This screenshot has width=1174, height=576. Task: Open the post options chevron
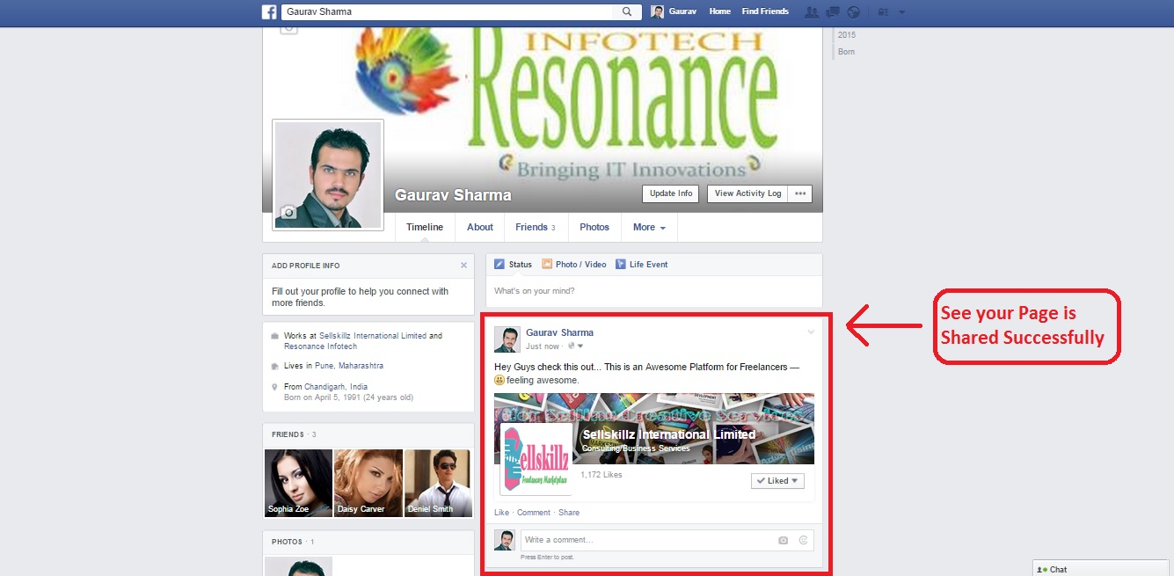coord(811,332)
